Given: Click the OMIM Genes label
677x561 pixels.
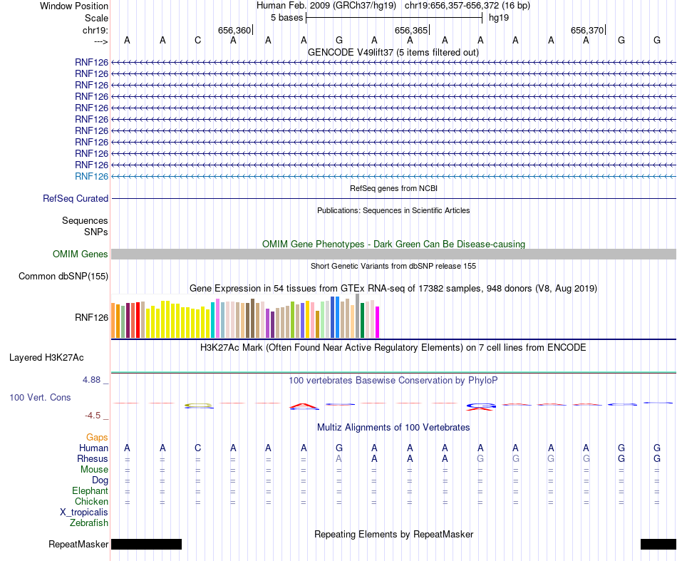Looking at the screenshot, I should [80, 254].
